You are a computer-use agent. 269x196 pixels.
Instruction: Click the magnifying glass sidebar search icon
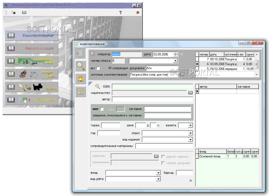(80, 66)
